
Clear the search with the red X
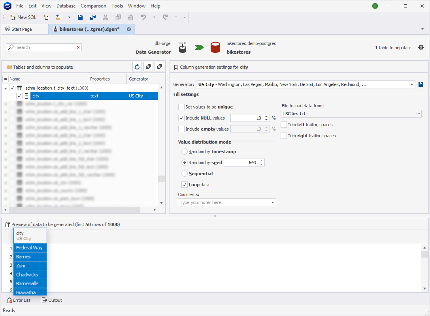78,47
